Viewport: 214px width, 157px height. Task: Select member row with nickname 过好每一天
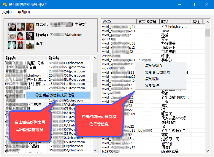[153, 139]
